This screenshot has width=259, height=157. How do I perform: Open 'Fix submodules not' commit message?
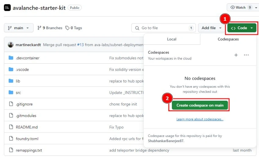coord(126,58)
